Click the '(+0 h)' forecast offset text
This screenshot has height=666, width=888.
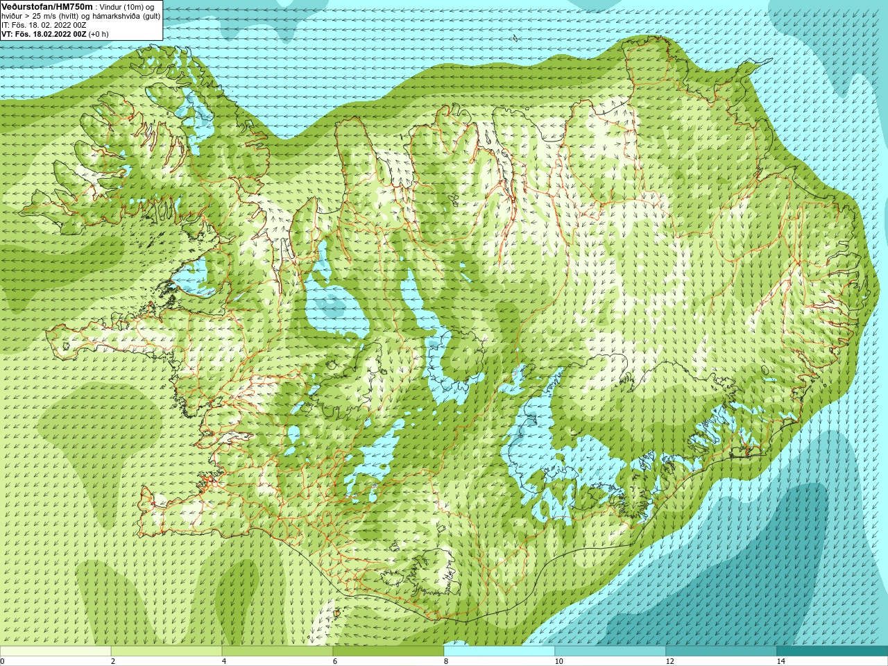pos(99,34)
